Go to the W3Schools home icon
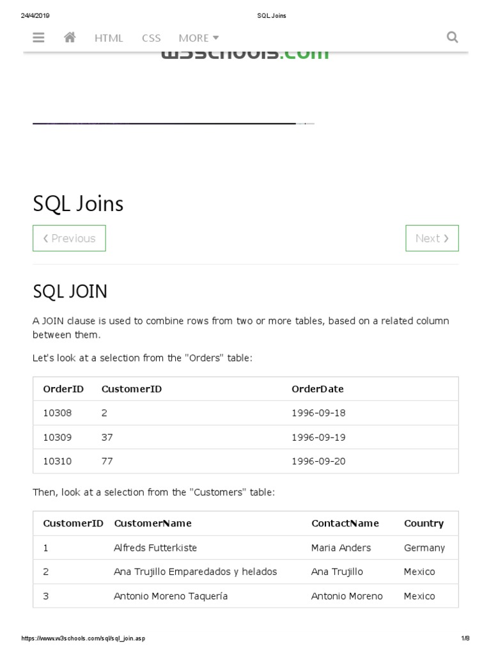The image size is (491, 655). tap(70, 37)
